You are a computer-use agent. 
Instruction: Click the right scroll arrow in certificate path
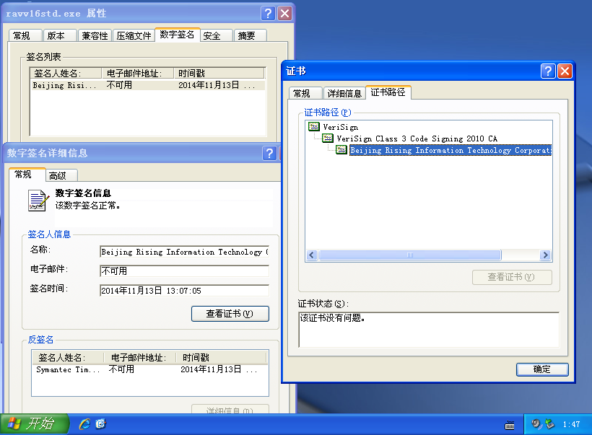[x=545, y=255]
